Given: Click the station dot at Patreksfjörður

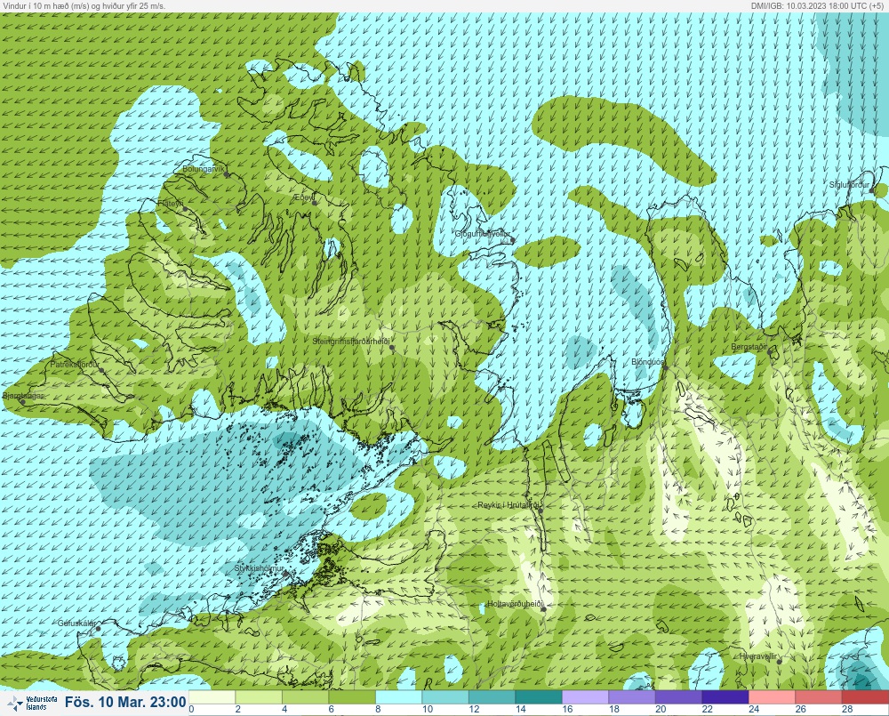Looking at the screenshot, I should 101,370.
